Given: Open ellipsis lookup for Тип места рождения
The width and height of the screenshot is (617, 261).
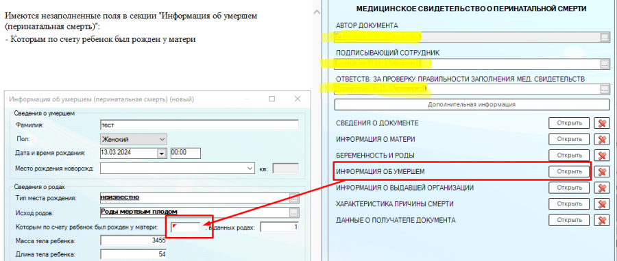Looking at the screenshot, I should click(x=294, y=198).
